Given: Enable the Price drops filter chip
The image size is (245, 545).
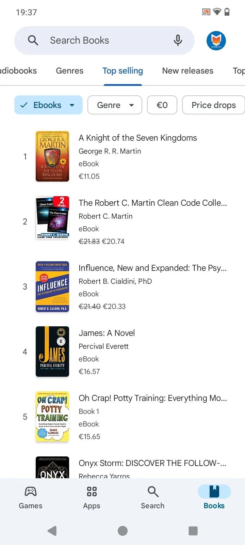Looking at the screenshot, I should click(213, 105).
